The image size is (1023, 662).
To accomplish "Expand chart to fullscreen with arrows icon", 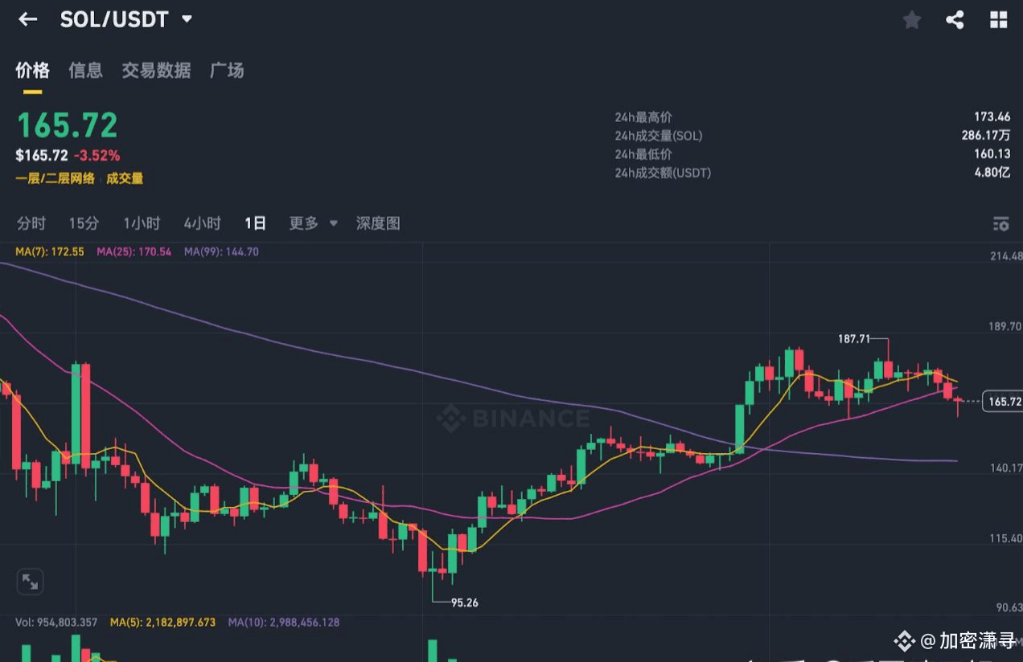I will [x=30, y=581].
